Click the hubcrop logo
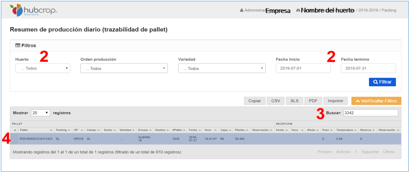This screenshot has height=173, width=410. [x=34, y=10]
